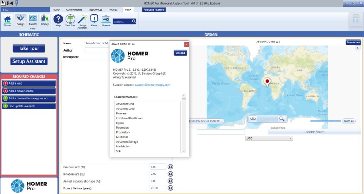Click the lightning bolt icon in title bar
The image size is (364, 194).
tap(17, 3)
